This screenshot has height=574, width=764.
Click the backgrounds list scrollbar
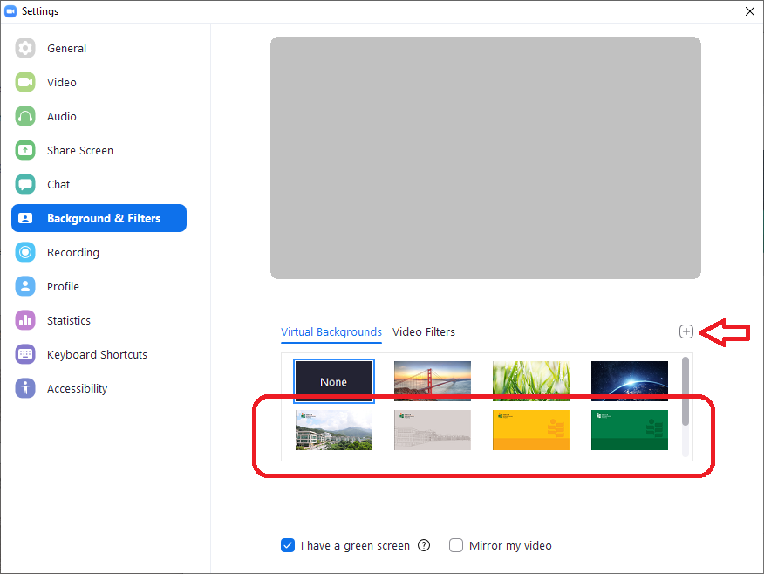point(686,392)
